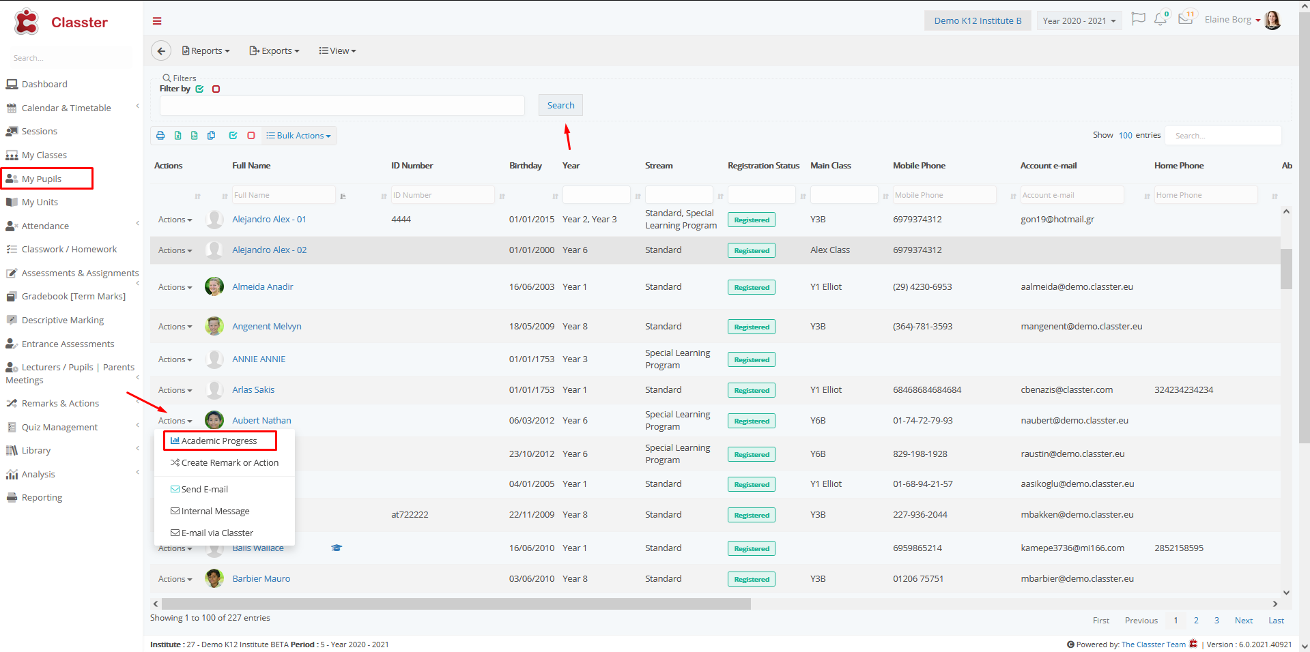Click the table's vertical scrollbar thumb

1286,269
